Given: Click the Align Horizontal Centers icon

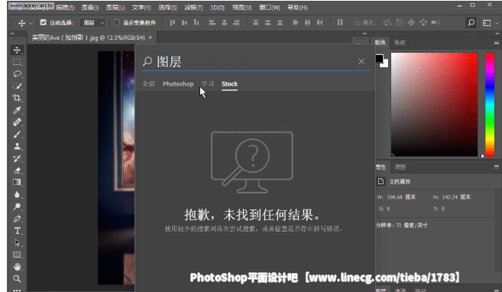Looking at the screenshot, I should (224, 22).
